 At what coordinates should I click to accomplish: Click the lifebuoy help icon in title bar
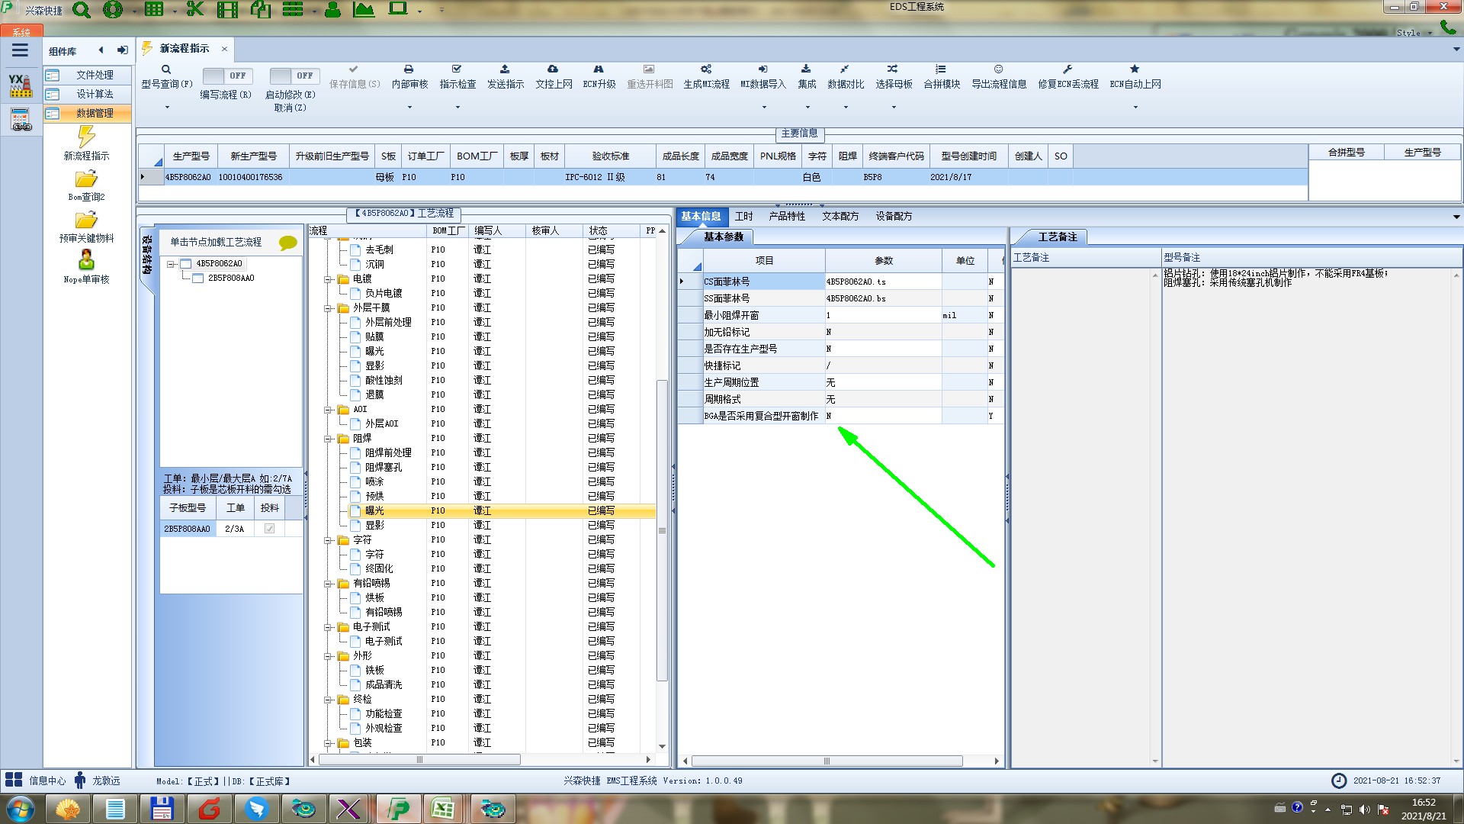pos(113,10)
